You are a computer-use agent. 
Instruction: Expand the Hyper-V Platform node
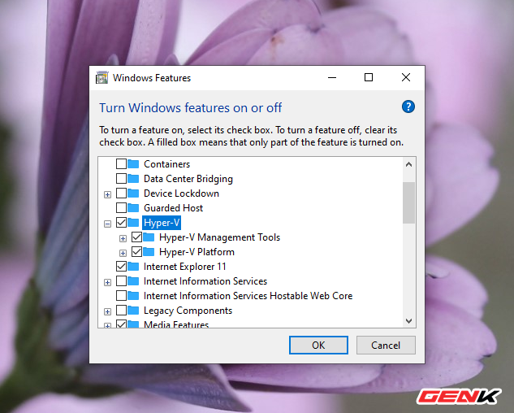click(x=123, y=253)
